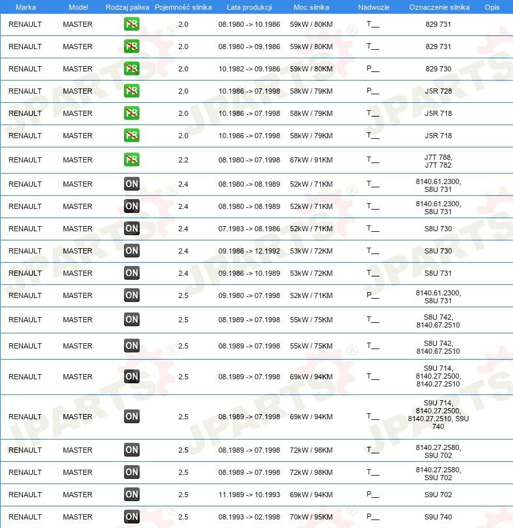Select the date range 09.1986 -> 10.1989

coord(249,273)
